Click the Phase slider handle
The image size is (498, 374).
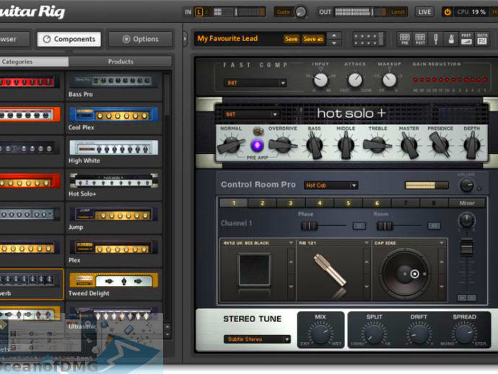tap(309, 226)
